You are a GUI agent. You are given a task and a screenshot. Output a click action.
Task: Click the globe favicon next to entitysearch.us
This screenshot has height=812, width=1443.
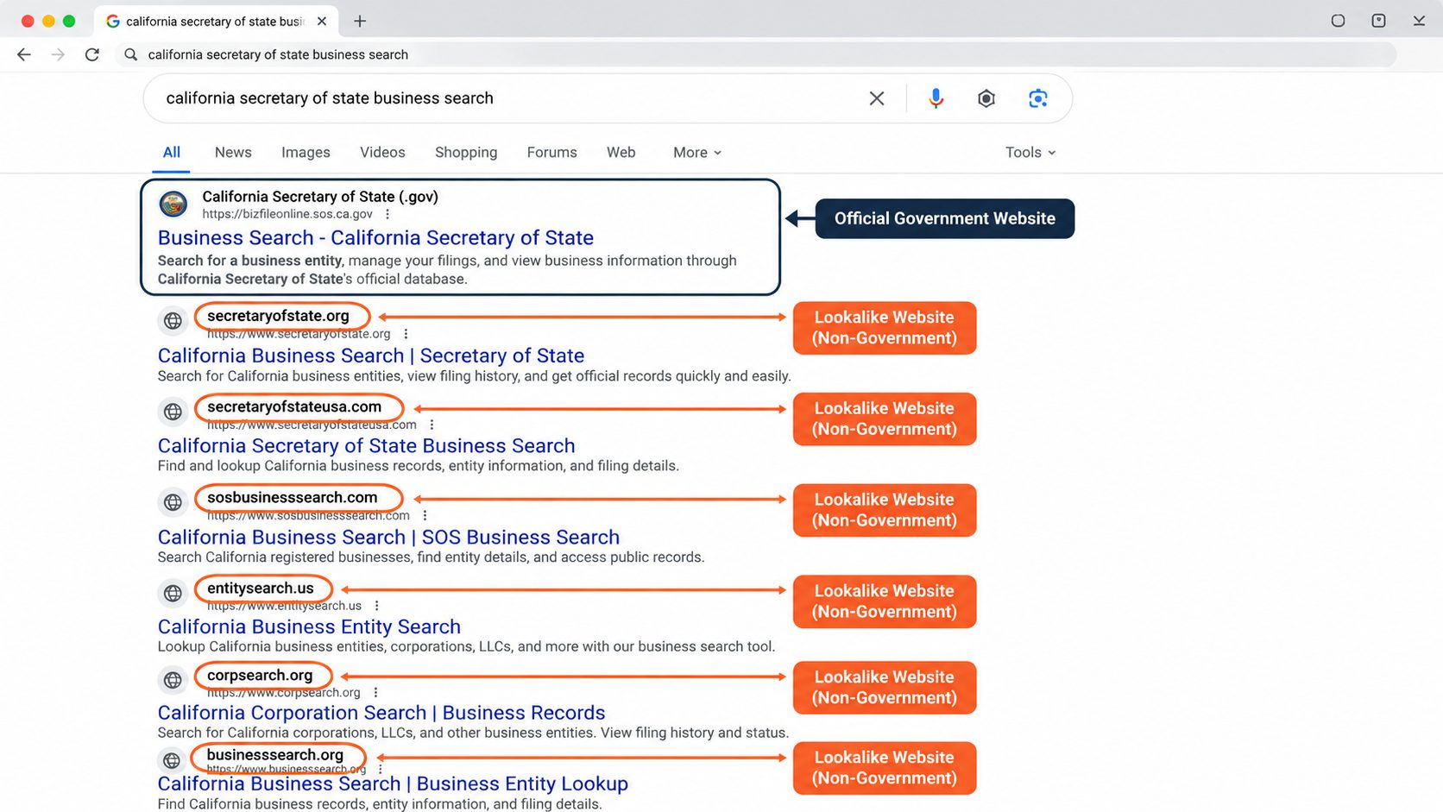pyautogui.click(x=173, y=593)
